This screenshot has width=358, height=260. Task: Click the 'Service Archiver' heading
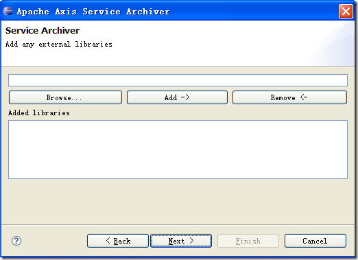pos(43,31)
